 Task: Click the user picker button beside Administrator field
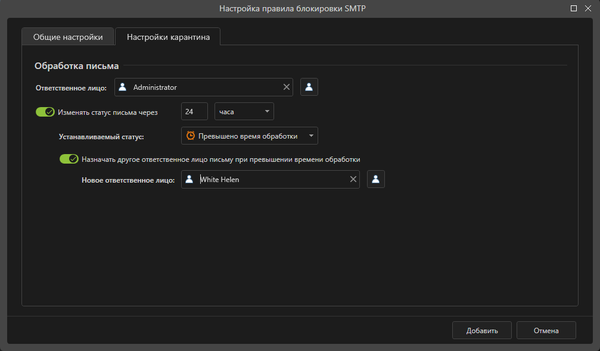tap(309, 87)
